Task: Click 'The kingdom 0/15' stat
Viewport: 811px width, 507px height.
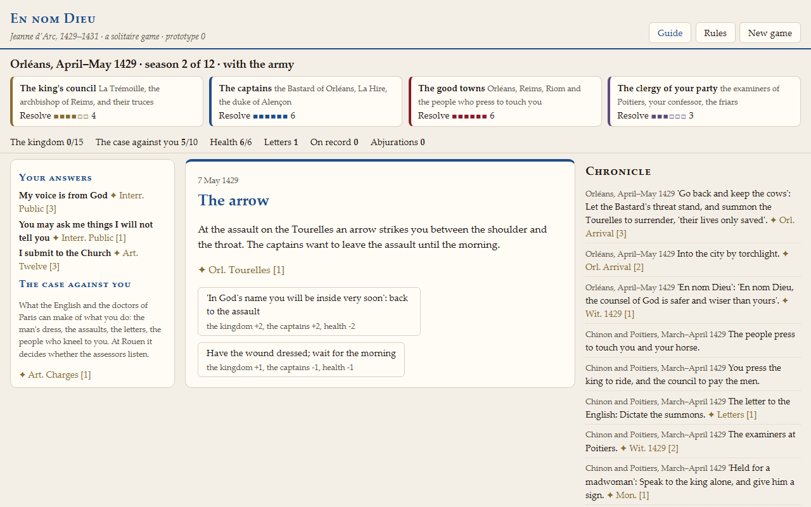Action: [47, 143]
